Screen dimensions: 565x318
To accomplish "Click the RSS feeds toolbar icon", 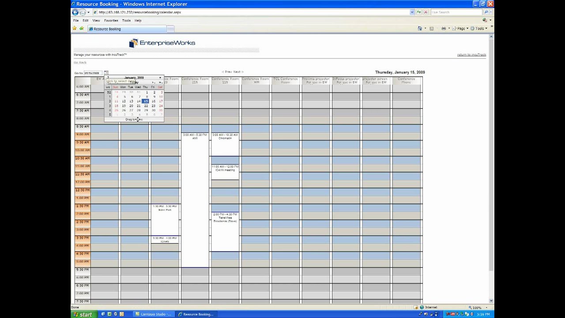I will [x=432, y=28].
